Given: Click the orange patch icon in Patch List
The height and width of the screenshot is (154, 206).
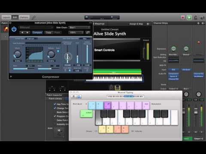Looking at the screenshot, I should (x=6, y=29).
